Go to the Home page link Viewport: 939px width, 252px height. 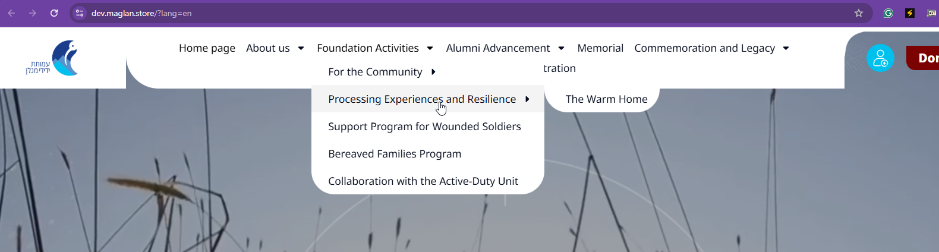point(207,48)
